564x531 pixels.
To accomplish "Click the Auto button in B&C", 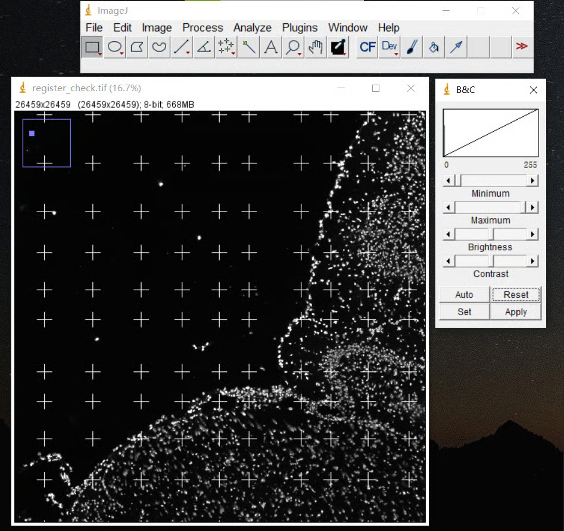I will 464,294.
